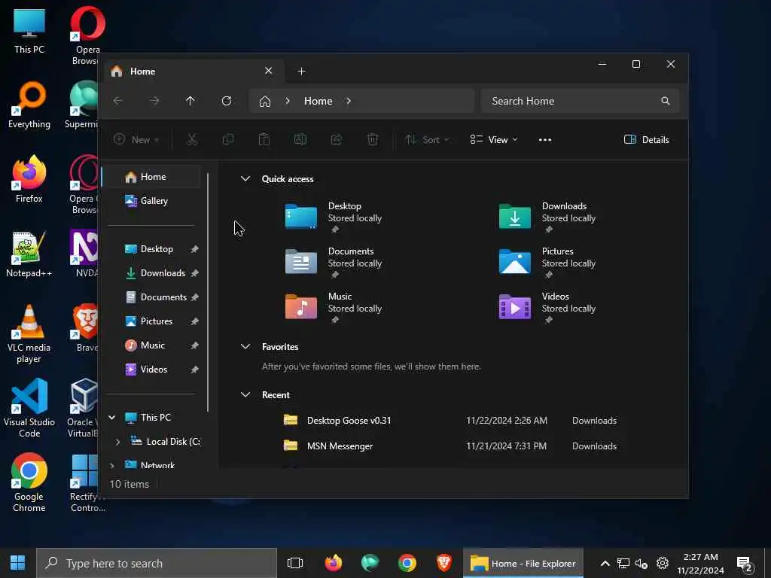Open Firefox from the taskbar

pos(334,563)
